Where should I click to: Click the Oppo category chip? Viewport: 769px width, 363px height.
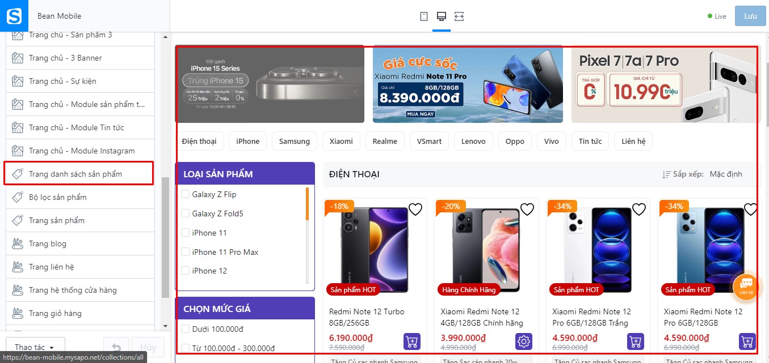tap(515, 141)
